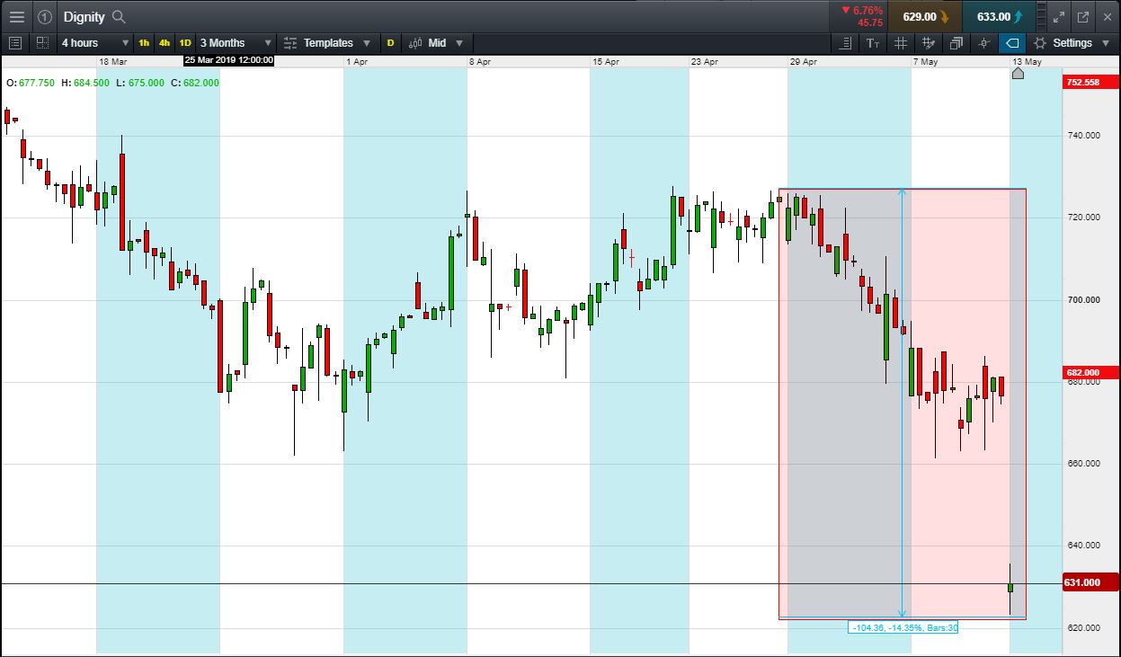Toggle the crosshair candle marker tool
Image resolution: width=1121 pixels, height=657 pixels.
pos(984,43)
